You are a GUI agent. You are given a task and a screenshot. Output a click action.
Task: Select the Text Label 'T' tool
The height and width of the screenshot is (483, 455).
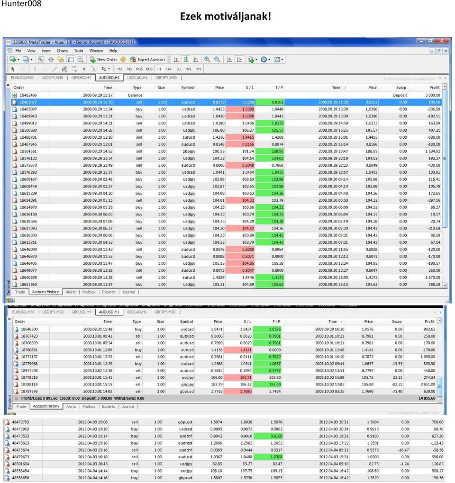point(94,69)
